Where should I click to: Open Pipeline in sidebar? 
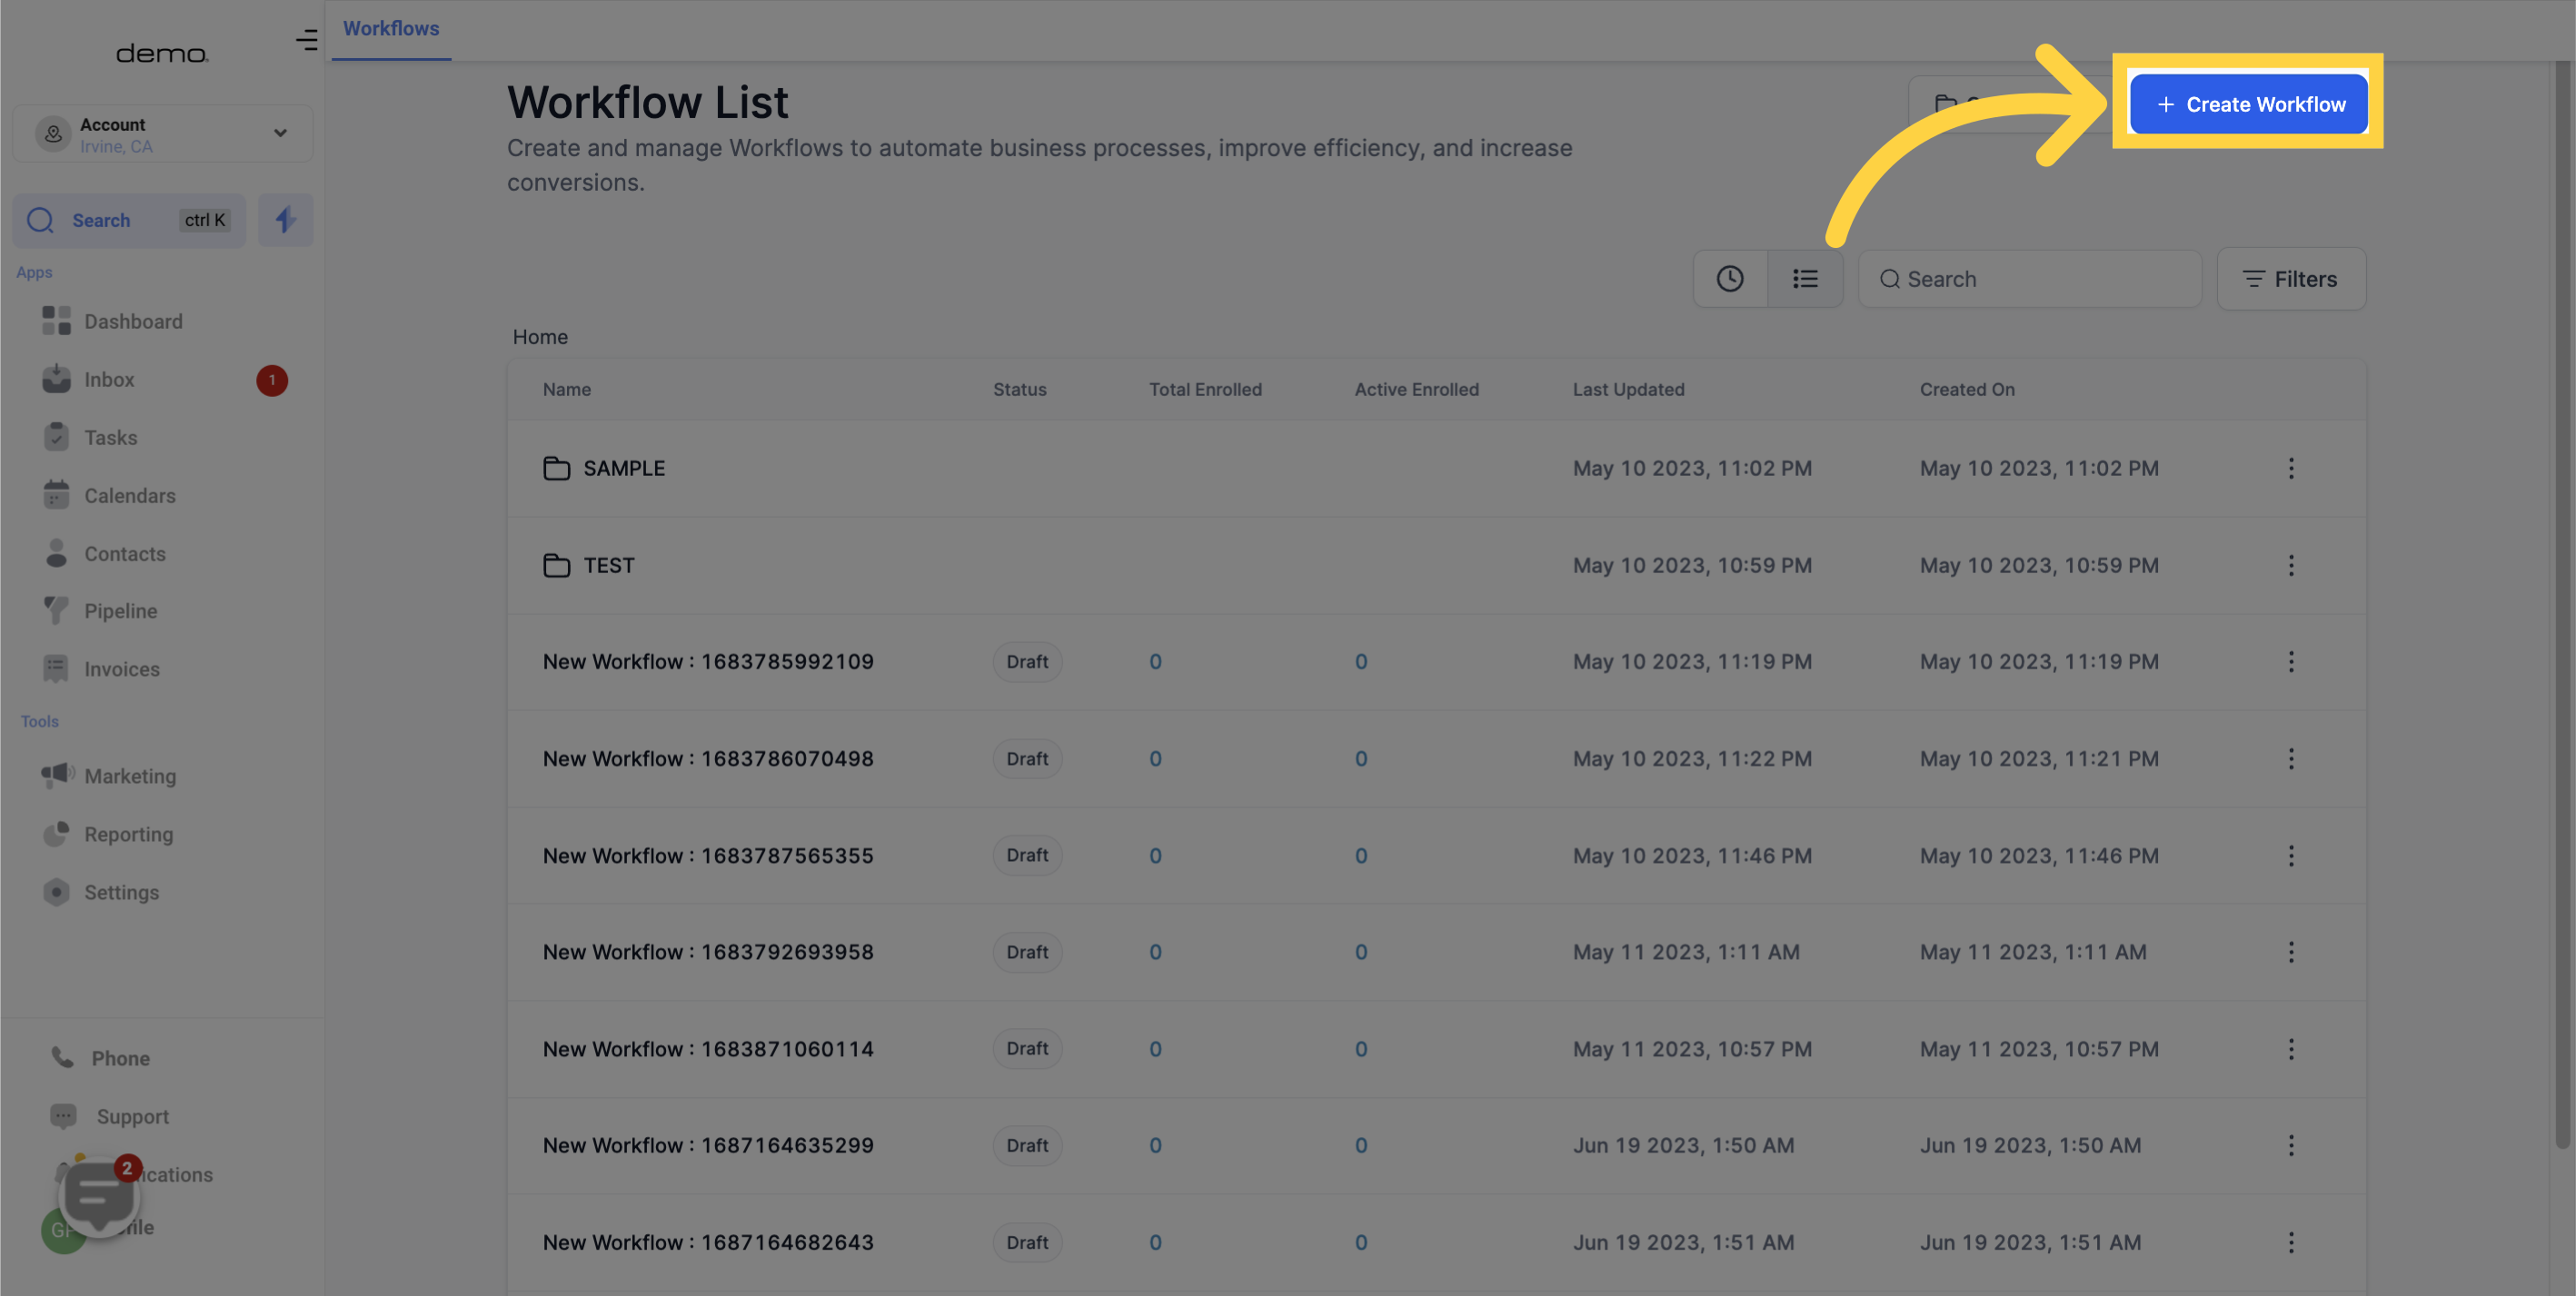pos(100,610)
